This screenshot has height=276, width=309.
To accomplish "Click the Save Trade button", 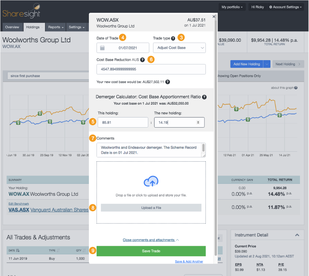I will (x=151, y=251).
